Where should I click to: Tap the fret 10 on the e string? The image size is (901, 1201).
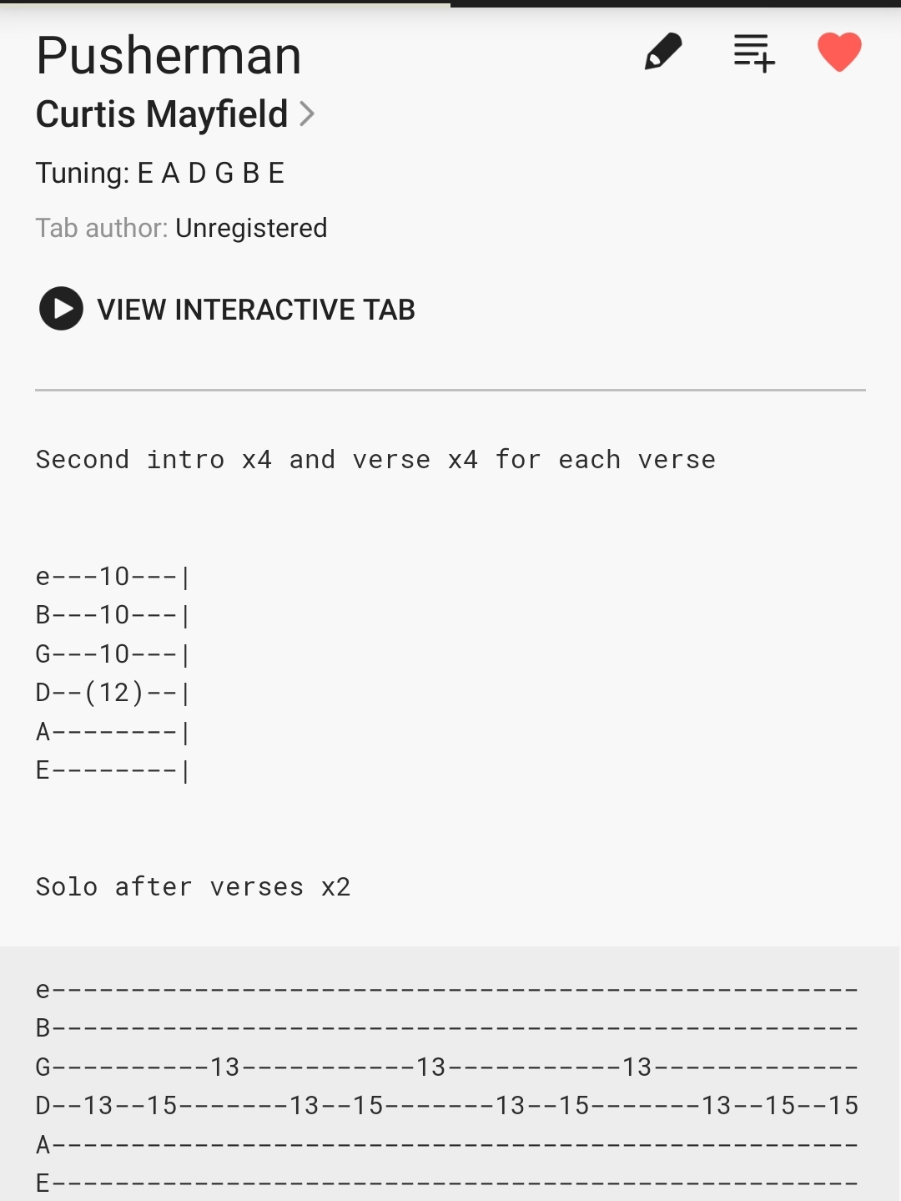(114, 576)
